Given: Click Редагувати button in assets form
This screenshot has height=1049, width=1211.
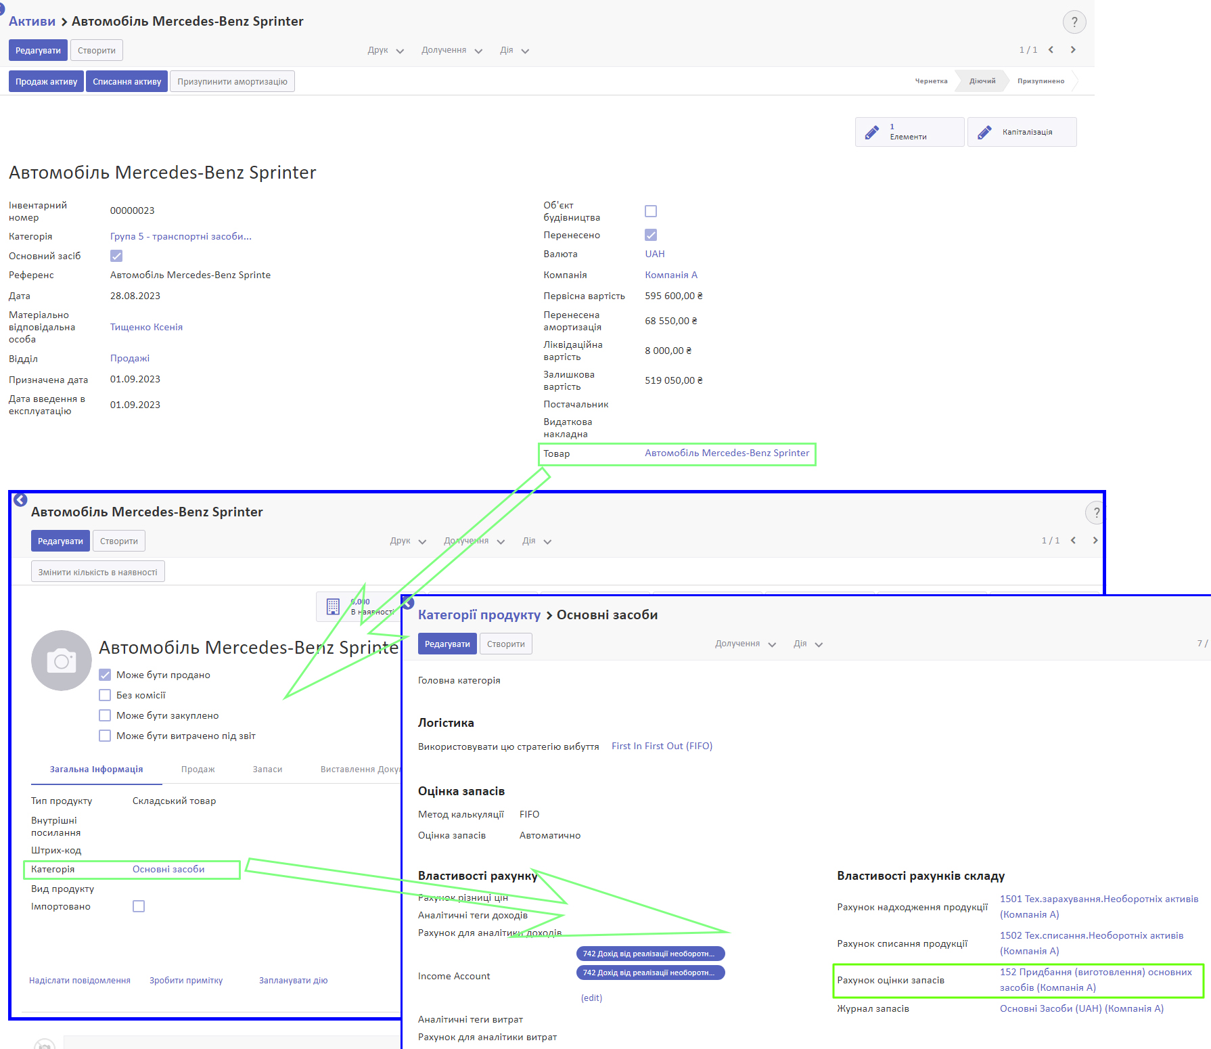Looking at the screenshot, I should point(38,50).
